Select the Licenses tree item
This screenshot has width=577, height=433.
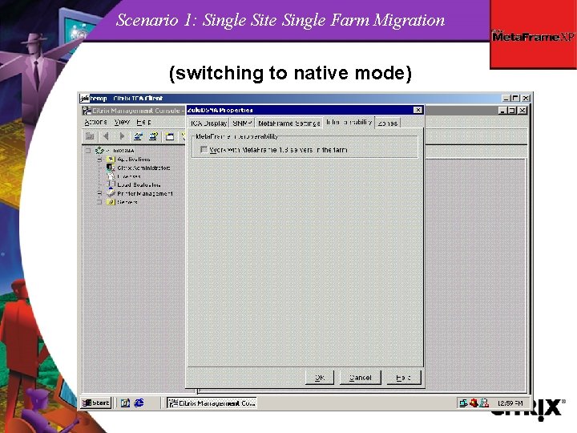click(129, 176)
